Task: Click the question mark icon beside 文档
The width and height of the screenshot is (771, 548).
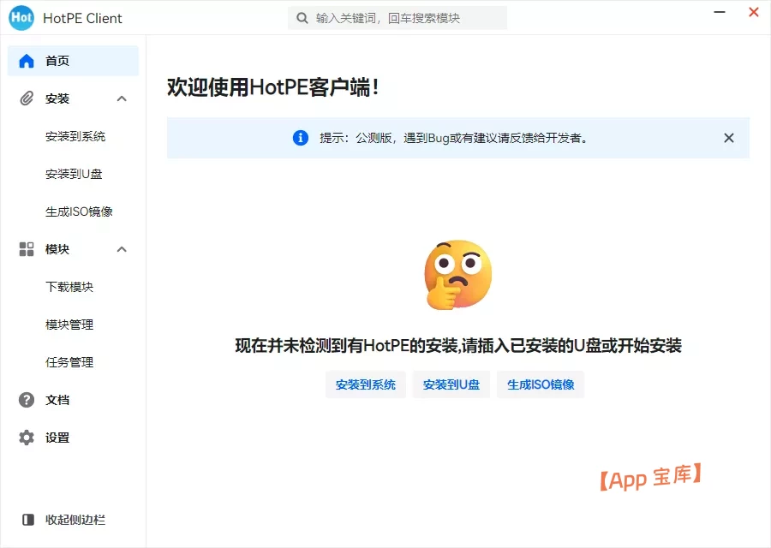Action: [x=27, y=399]
